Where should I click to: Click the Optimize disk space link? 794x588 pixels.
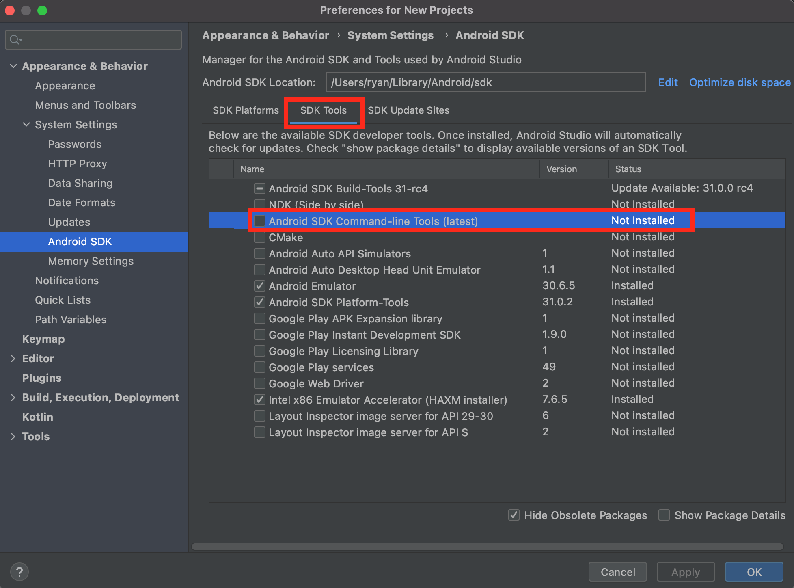coord(740,82)
